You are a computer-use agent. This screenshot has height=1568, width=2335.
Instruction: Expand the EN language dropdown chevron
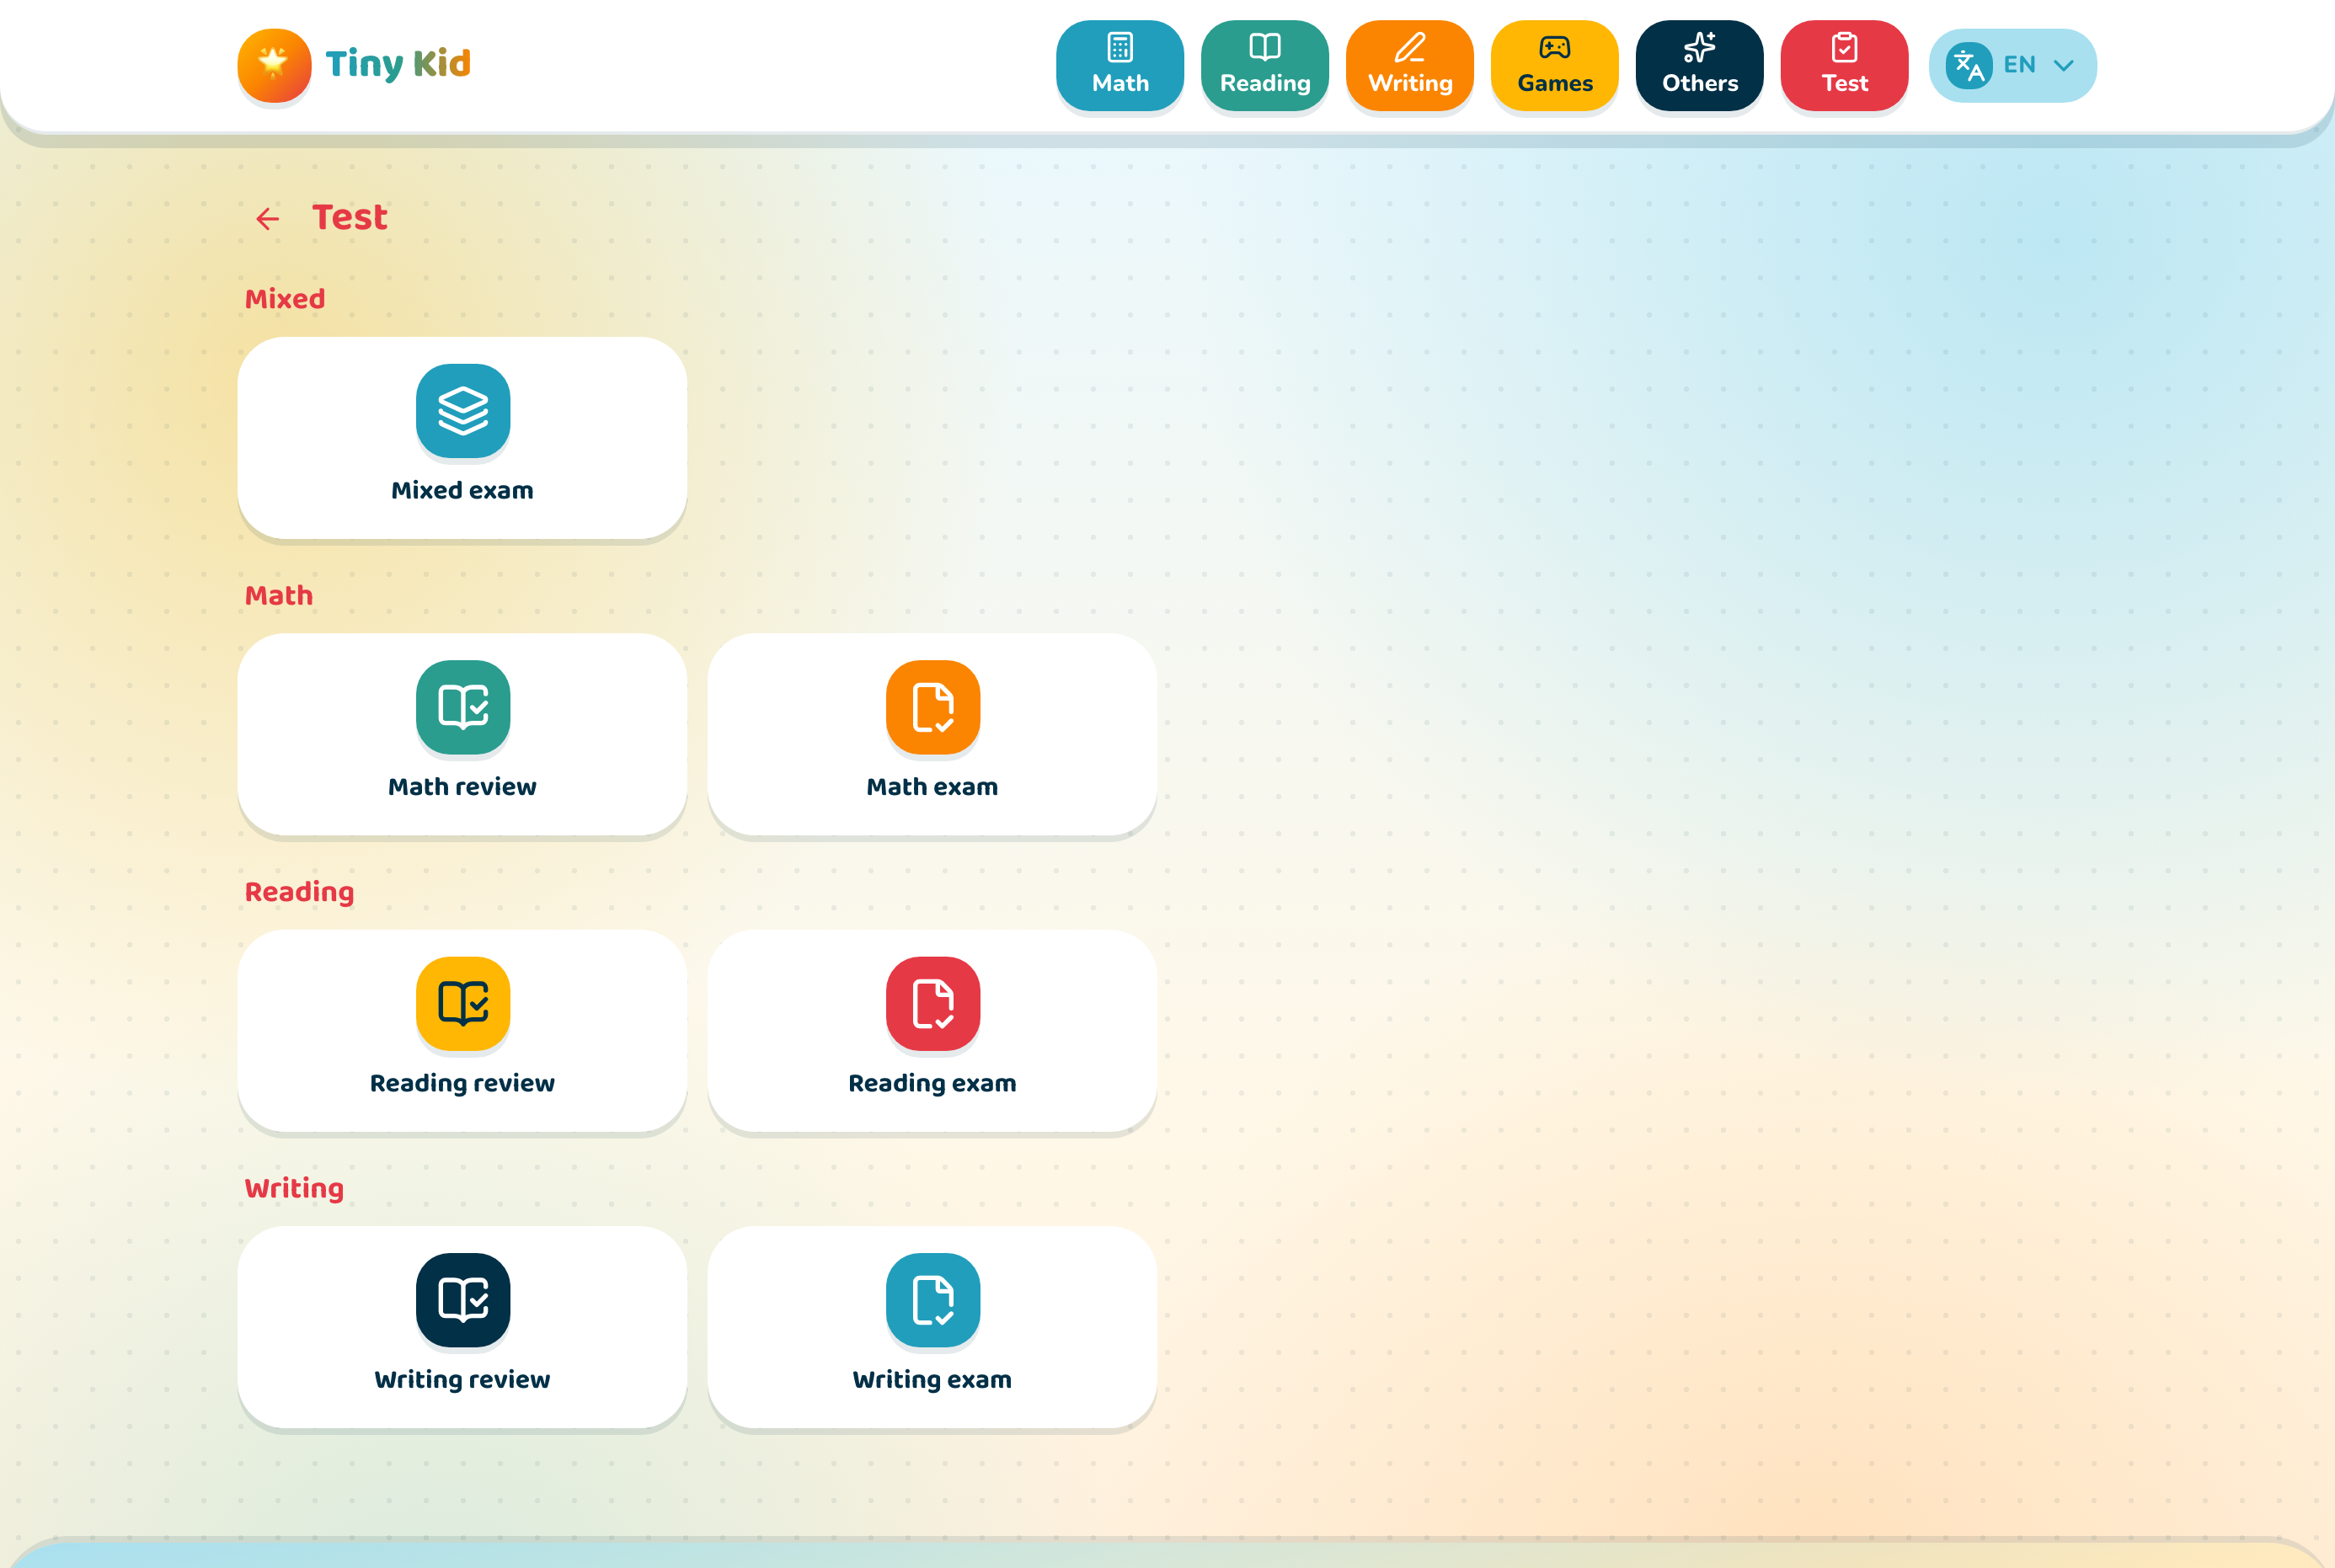pos(2063,66)
